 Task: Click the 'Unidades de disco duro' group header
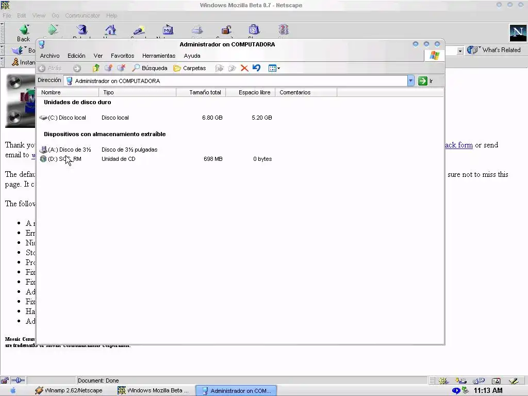(x=77, y=102)
